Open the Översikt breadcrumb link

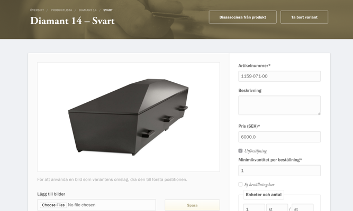(x=37, y=10)
